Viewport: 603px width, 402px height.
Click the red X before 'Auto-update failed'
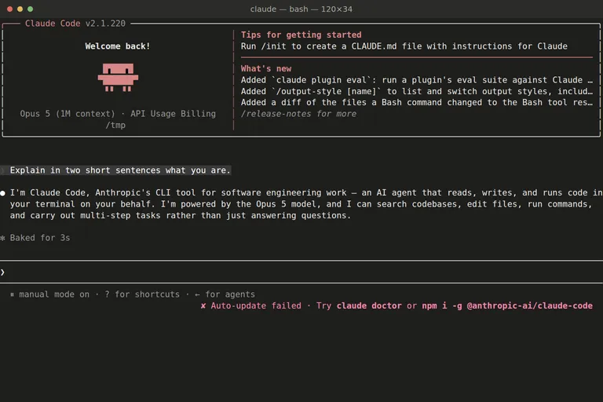[203, 306]
